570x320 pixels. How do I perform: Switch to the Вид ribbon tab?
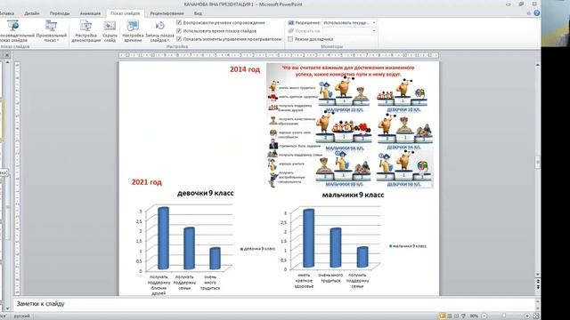tap(198, 13)
